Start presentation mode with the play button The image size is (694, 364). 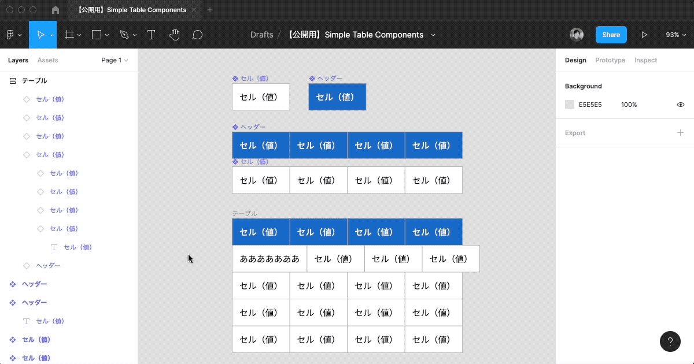click(644, 35)
